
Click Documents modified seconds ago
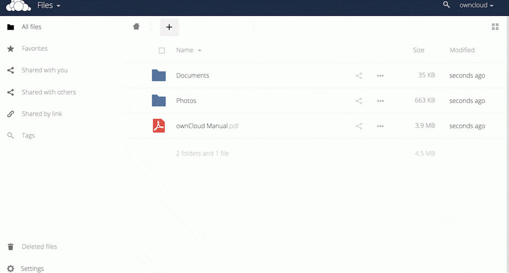click(x=467, y=75)
